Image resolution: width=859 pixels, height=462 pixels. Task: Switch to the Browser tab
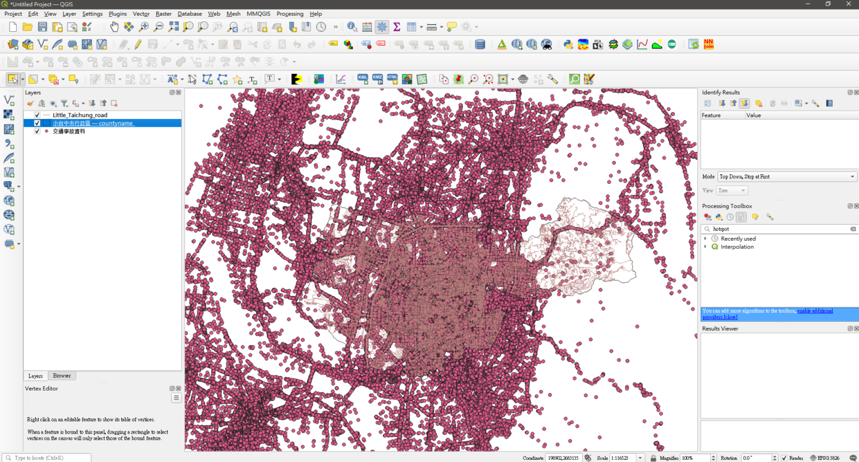pyautogui.click(x=62, y=375)
